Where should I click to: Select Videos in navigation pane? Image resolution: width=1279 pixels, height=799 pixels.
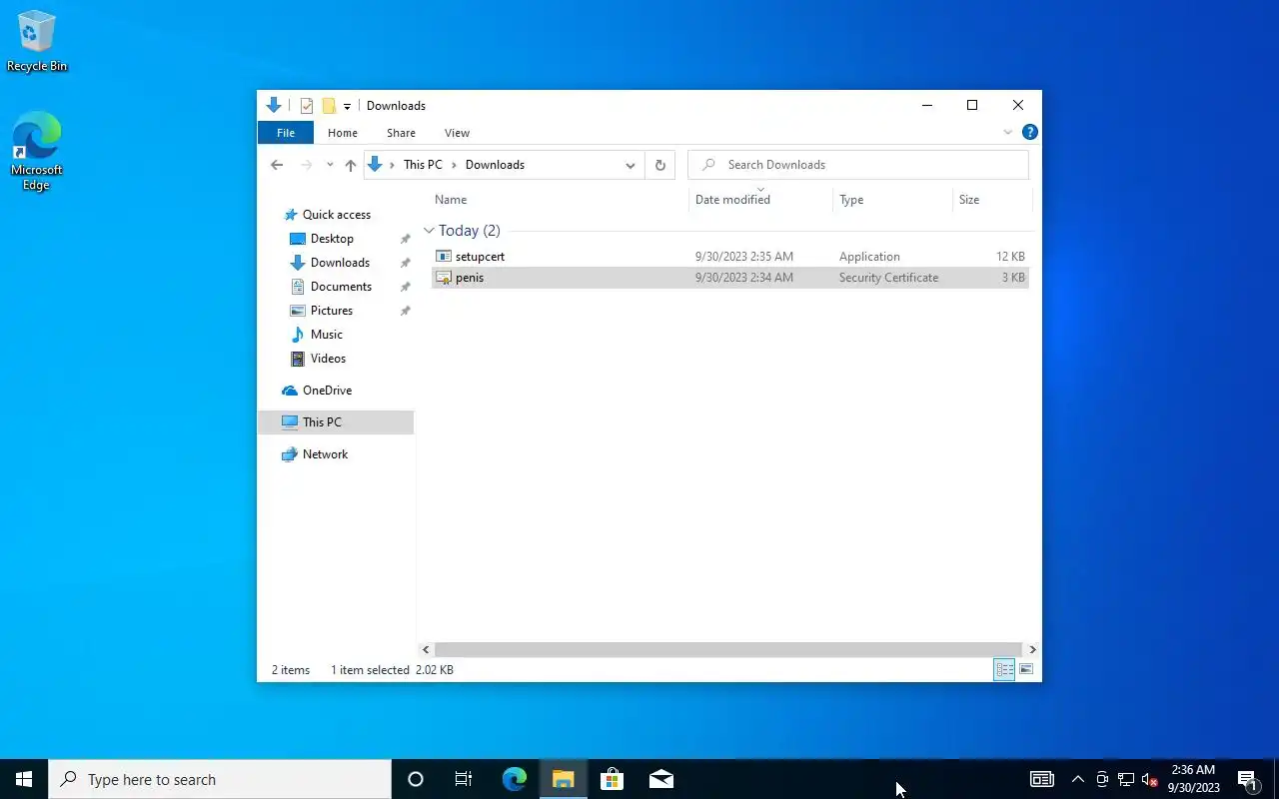click(x=328, y=359)
